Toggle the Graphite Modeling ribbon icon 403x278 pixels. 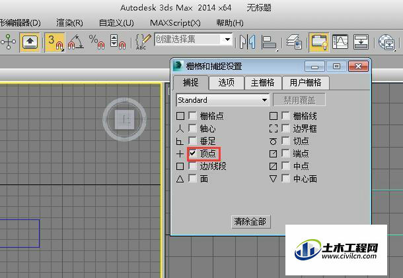click(x=318, y=42)
